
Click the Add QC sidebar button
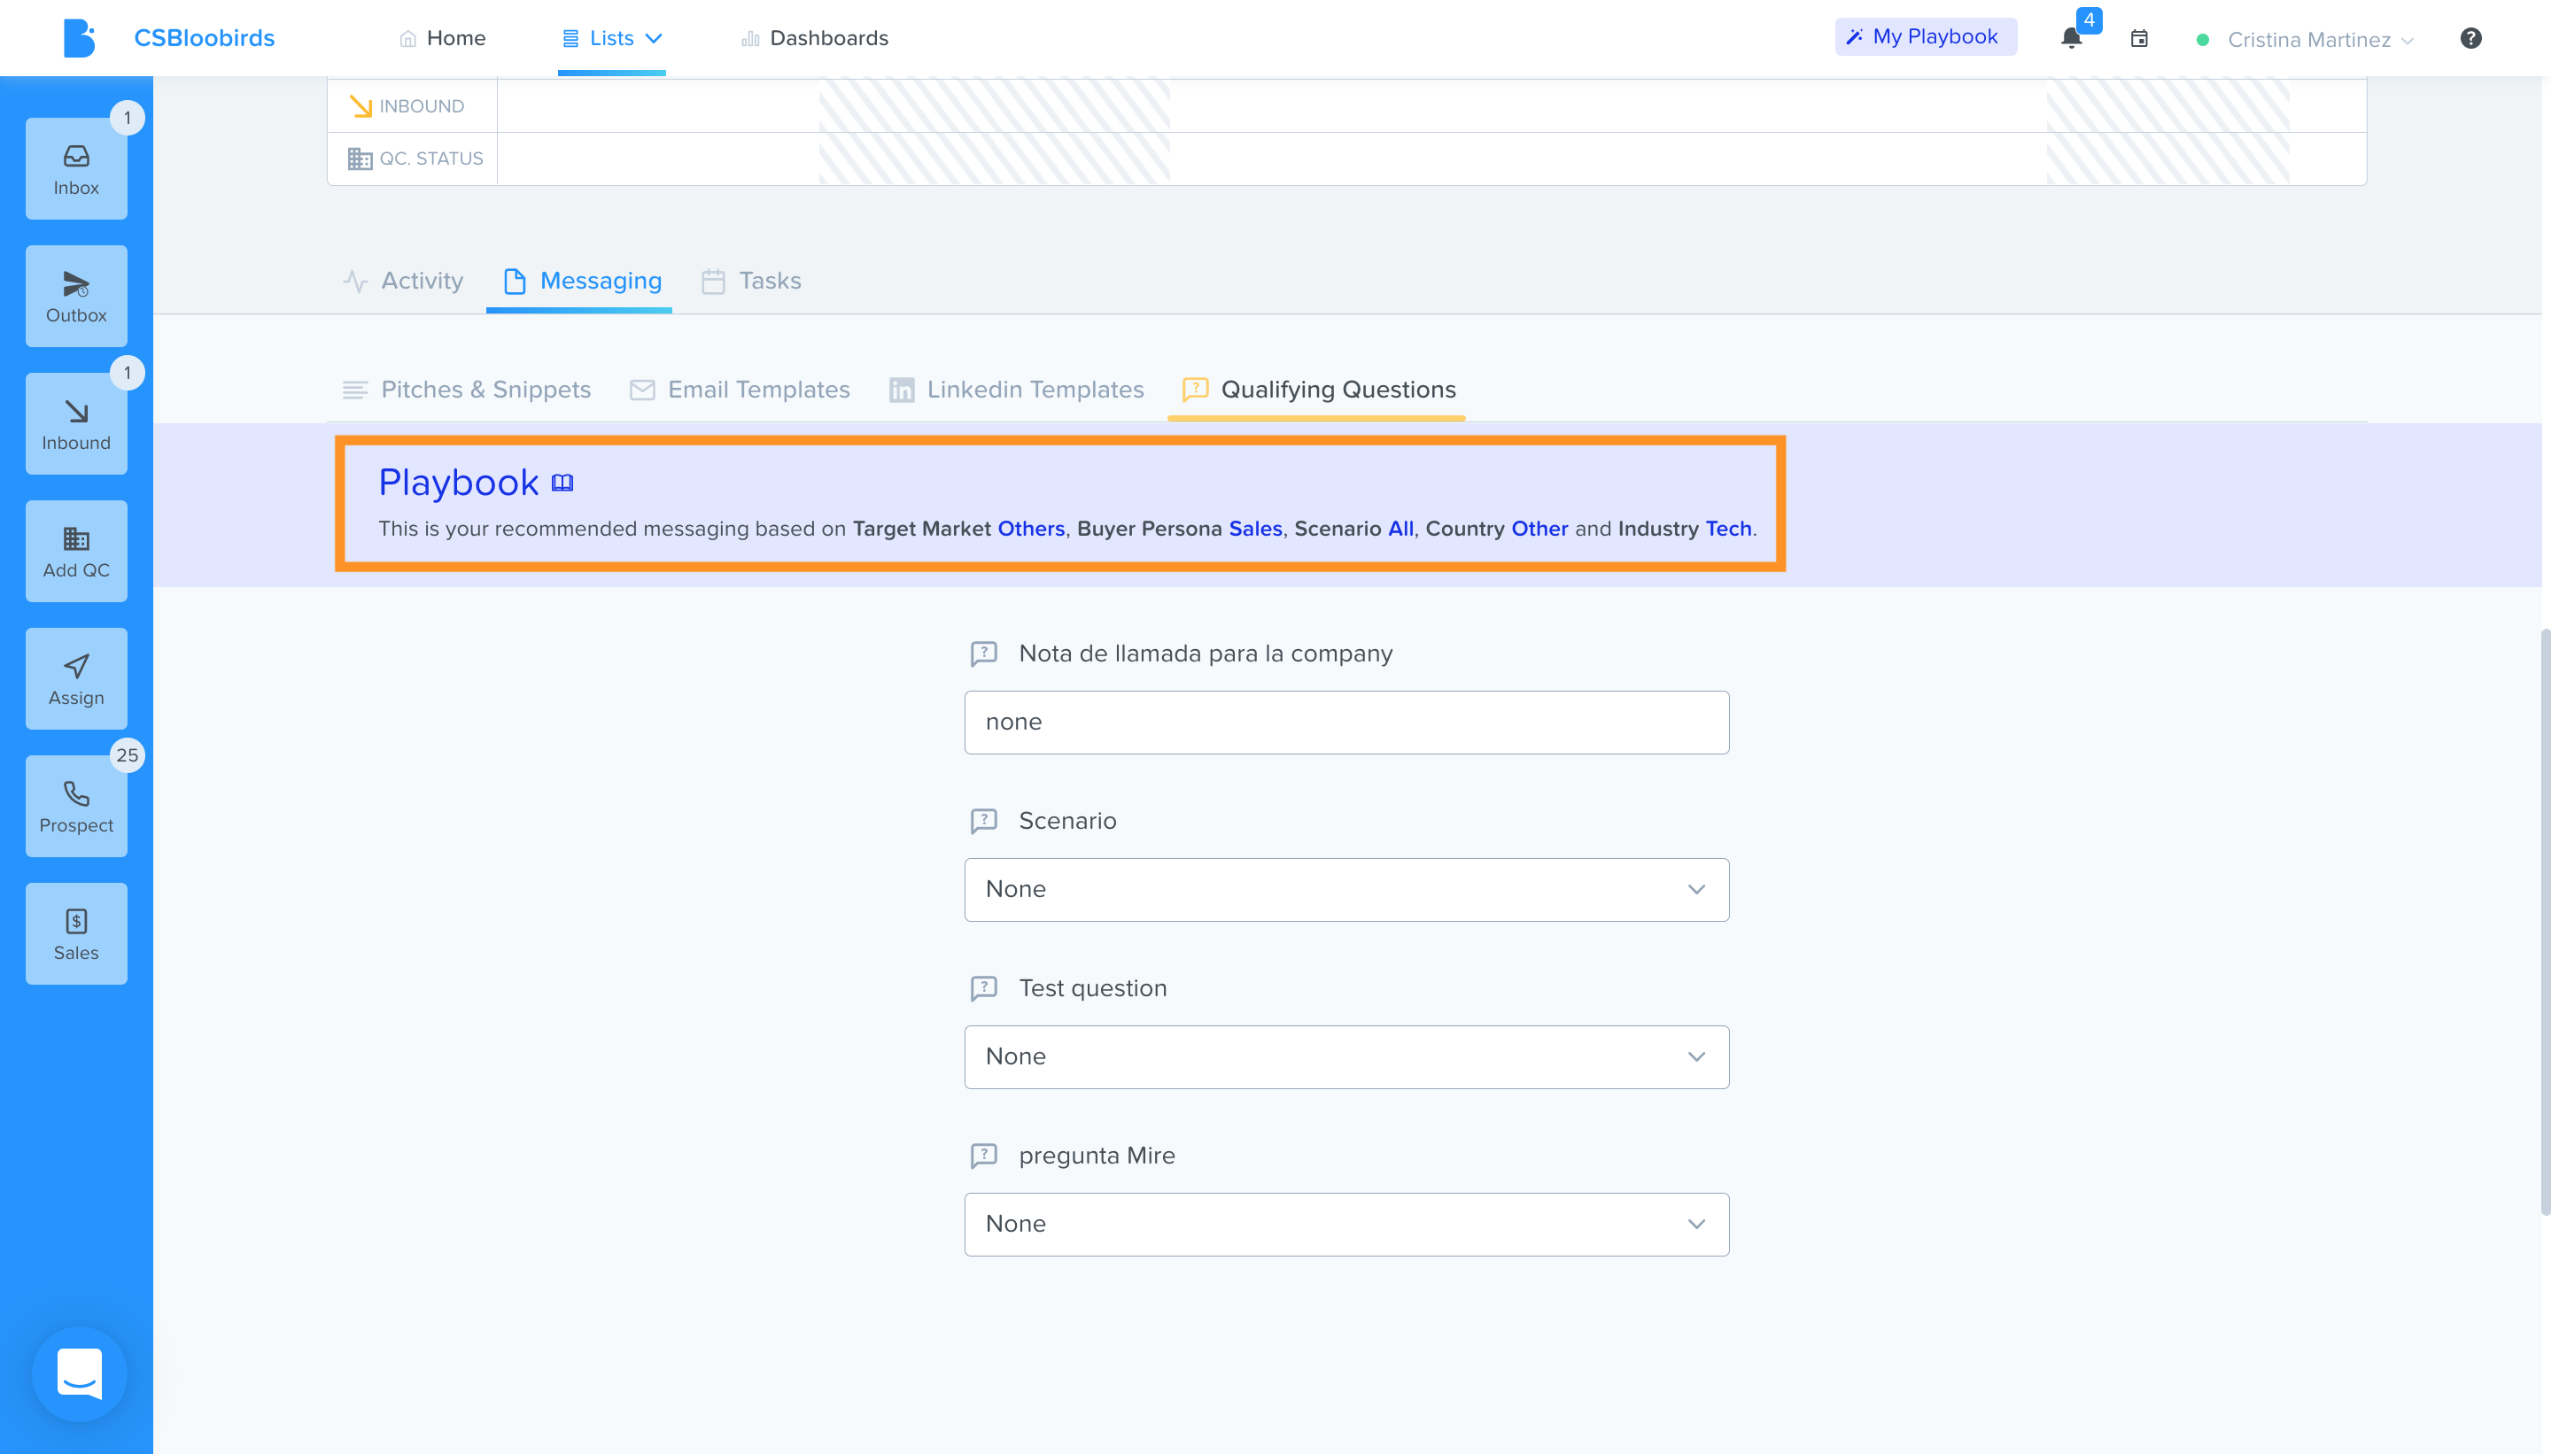76,552
